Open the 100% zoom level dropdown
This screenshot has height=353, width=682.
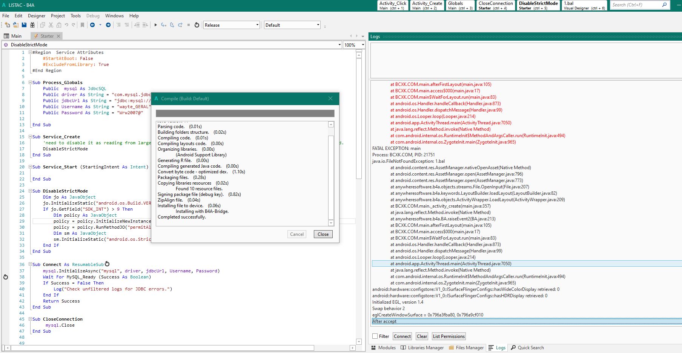(x=354, y=45)
